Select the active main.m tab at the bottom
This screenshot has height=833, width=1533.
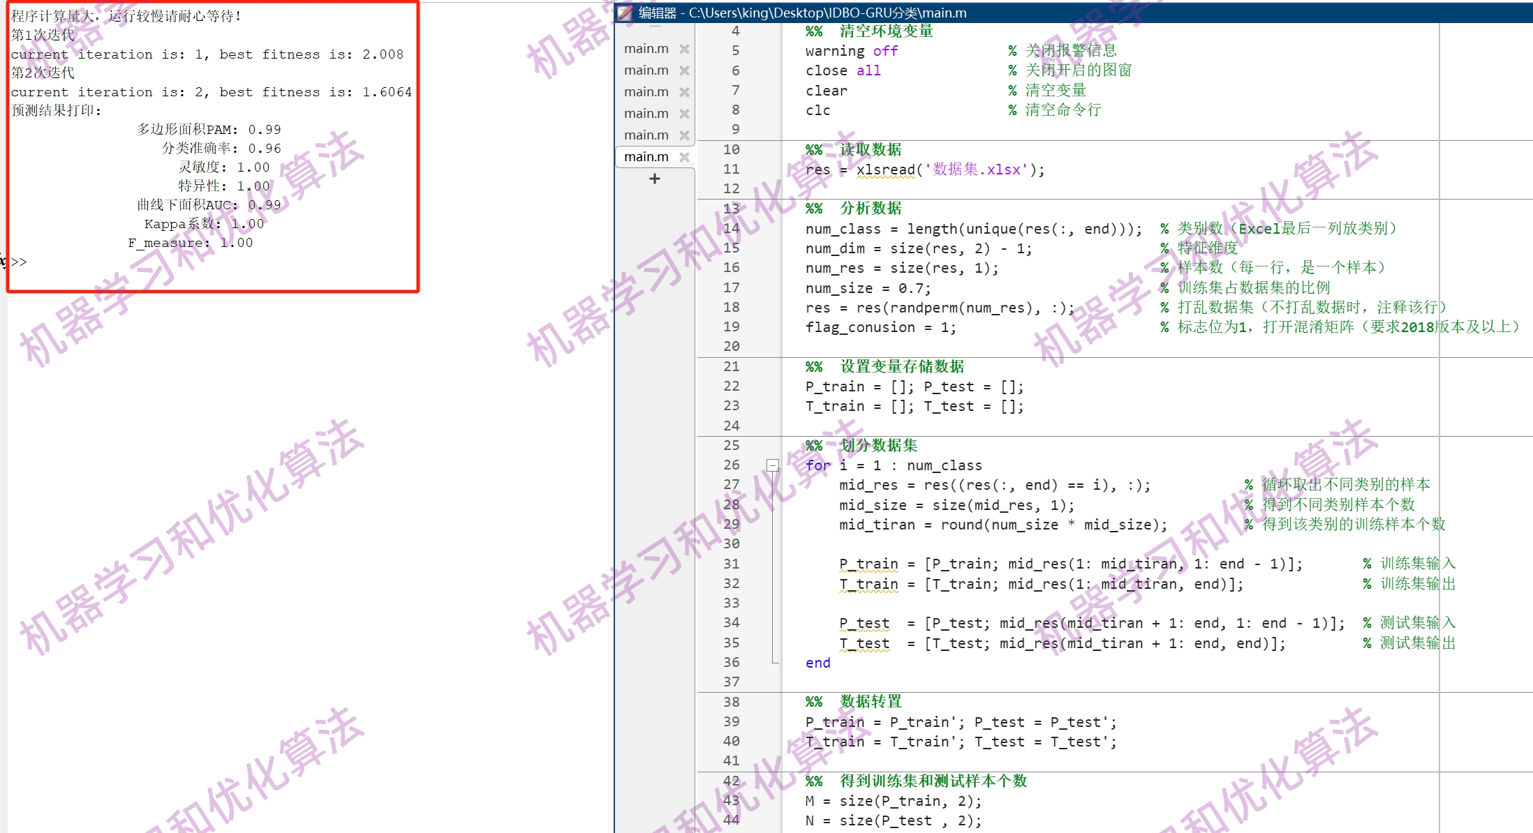pyautogui.click(x=646, y=157)
